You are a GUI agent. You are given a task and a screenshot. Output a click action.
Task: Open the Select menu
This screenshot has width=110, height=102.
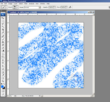pyautogui.click(x=21, y=4)
